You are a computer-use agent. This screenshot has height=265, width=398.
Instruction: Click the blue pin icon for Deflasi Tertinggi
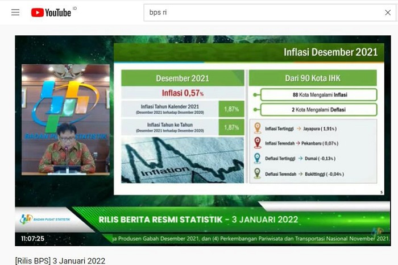258,158
